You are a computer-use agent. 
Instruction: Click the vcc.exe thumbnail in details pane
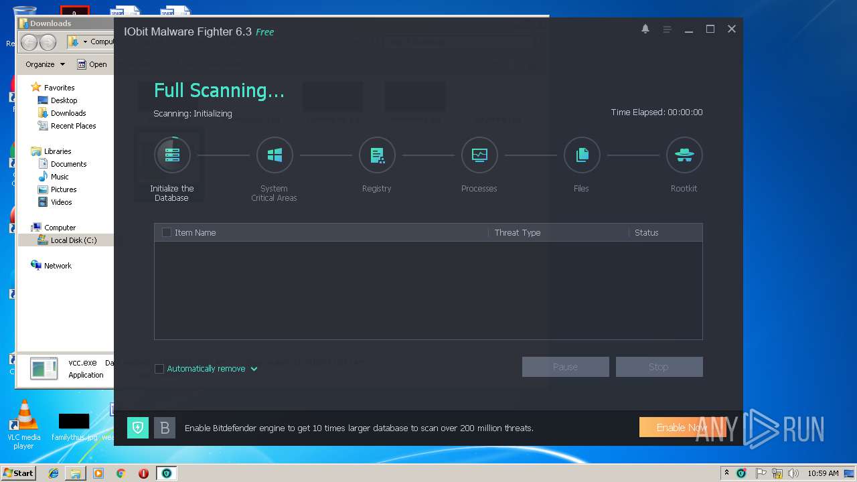44,369
